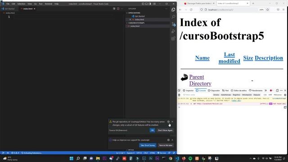The width and height of the screenshot is (288, 162).
Task: Open the Explorer panel ellipsis menu
Action: [x=166, y=9]
